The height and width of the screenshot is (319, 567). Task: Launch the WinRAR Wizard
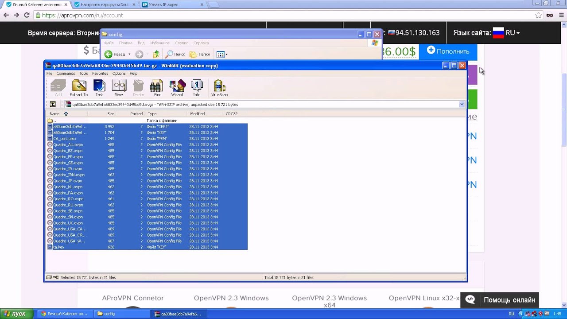177,88
